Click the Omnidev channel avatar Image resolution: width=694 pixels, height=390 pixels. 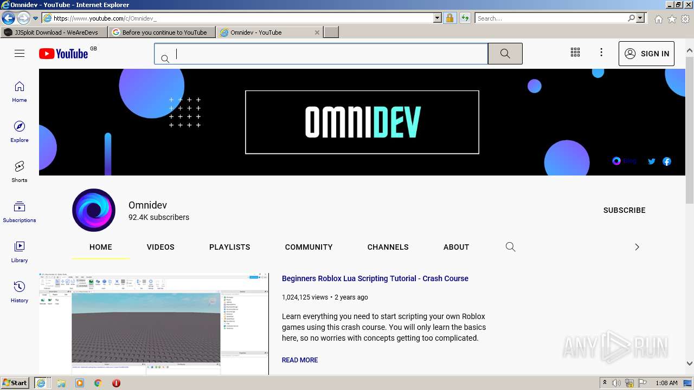(94, 210)
